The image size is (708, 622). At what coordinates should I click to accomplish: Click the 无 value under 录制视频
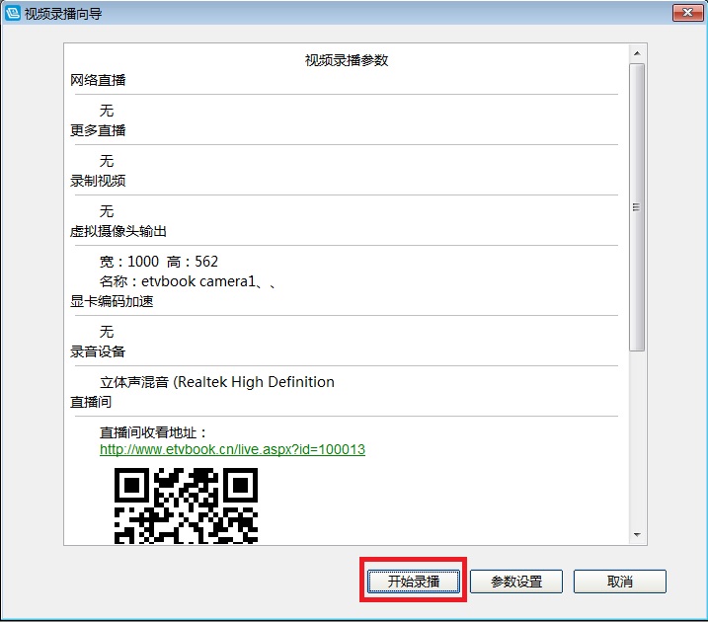(107, 211)
